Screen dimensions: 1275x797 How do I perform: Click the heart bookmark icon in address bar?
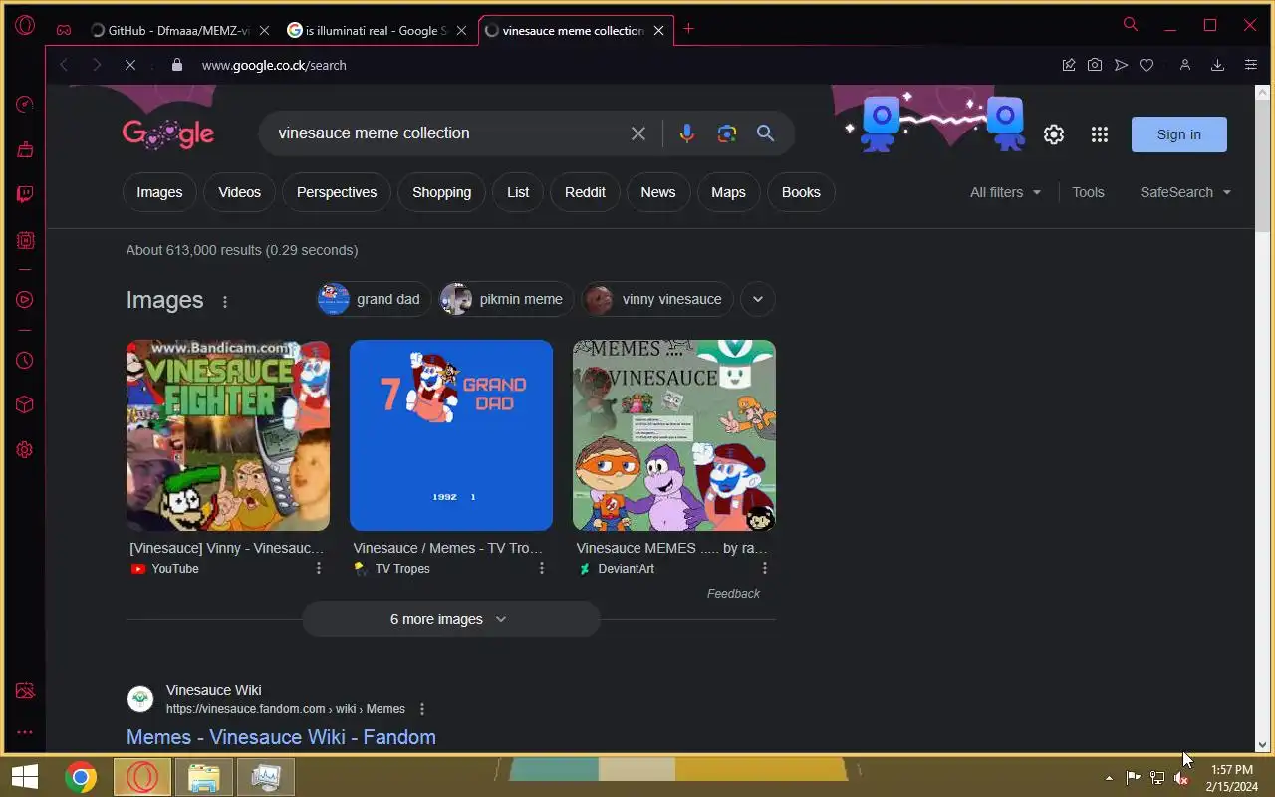1147,65
